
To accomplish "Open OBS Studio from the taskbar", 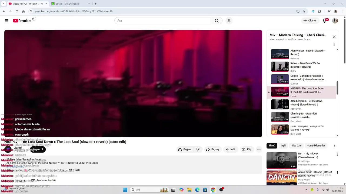I will (221, 190).
